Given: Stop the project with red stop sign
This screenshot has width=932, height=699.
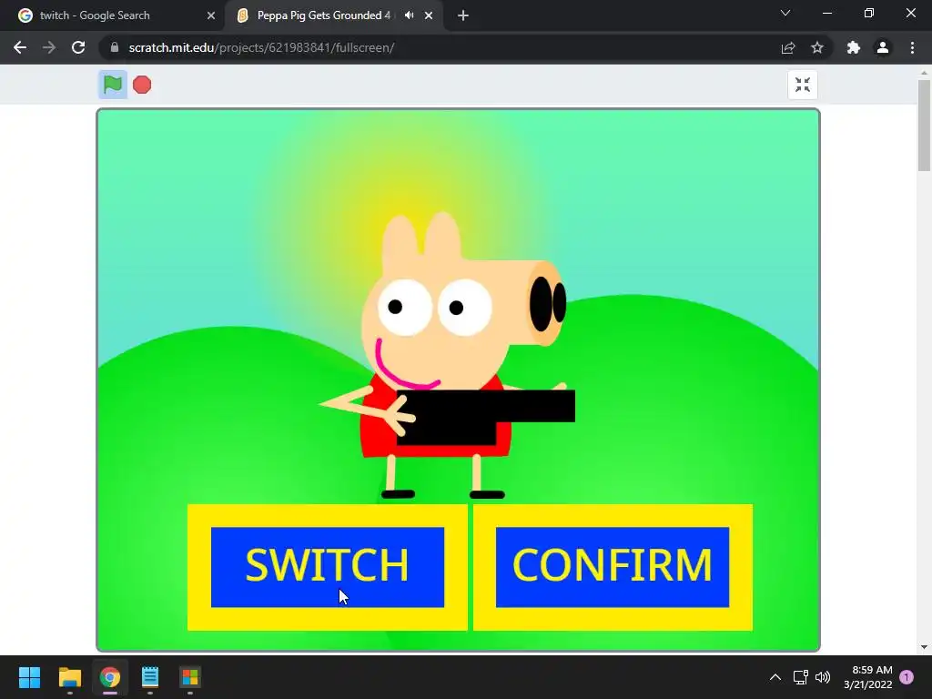Looking at the screenshot, I should pyautogui.click(x=142, y=85).
